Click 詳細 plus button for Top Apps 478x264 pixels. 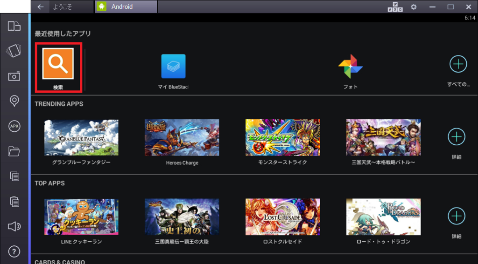click(457, 216)
